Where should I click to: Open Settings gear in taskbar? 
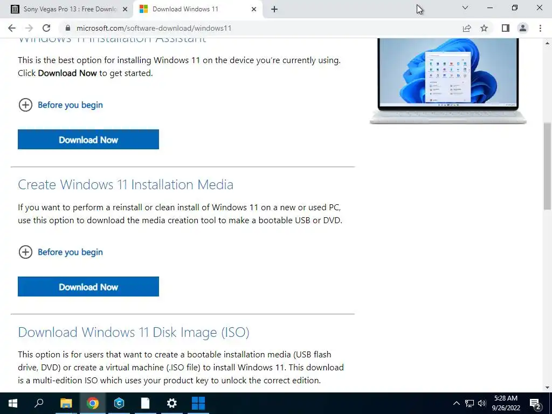click(x=172, y=403)
